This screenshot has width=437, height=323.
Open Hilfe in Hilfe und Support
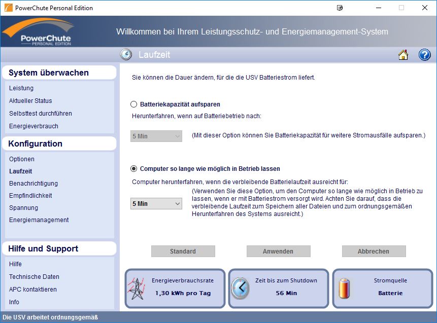coord(15,264)
